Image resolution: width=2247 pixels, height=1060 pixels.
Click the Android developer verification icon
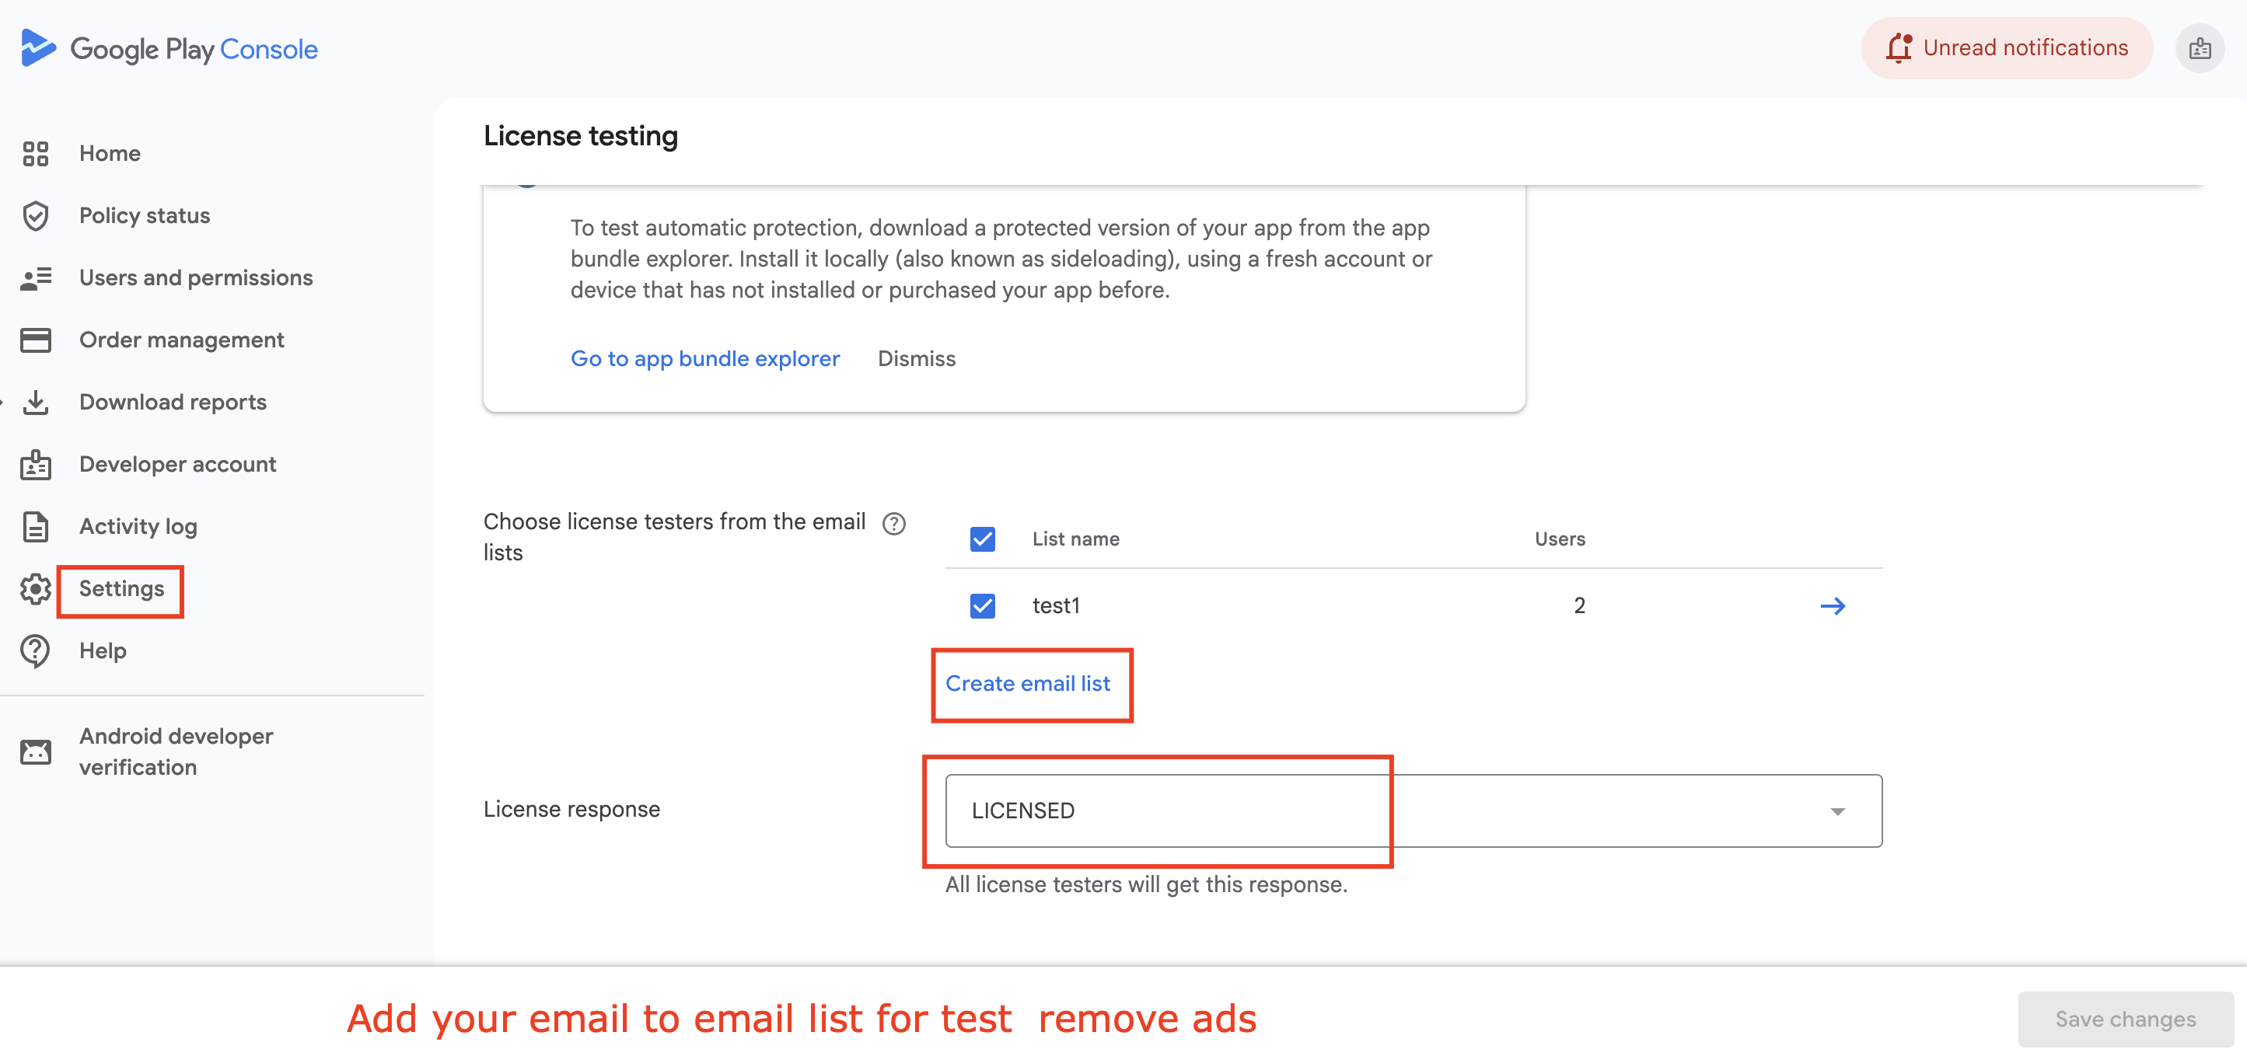(x=36, y=751)
